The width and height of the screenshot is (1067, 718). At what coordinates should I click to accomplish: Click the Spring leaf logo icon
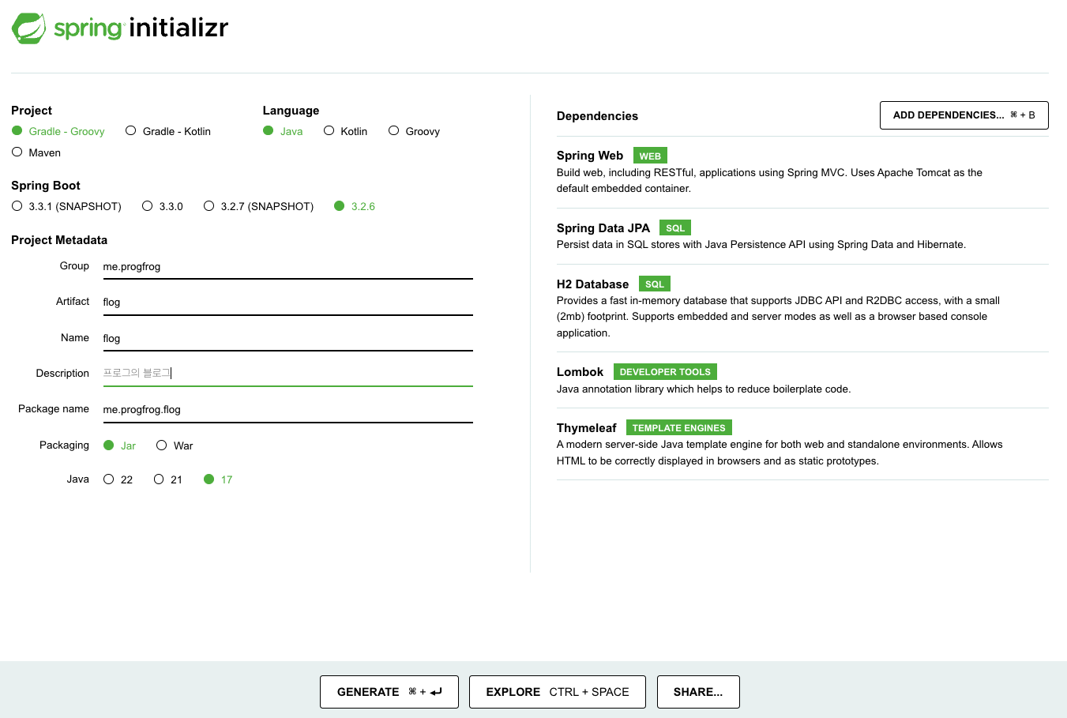point(29,28)
